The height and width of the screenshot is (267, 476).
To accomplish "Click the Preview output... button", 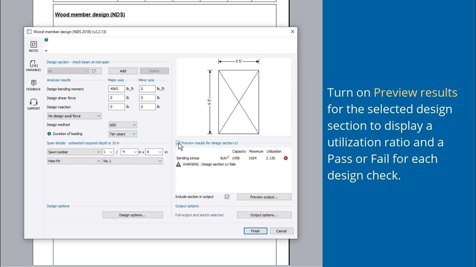I will click(264, 197).
